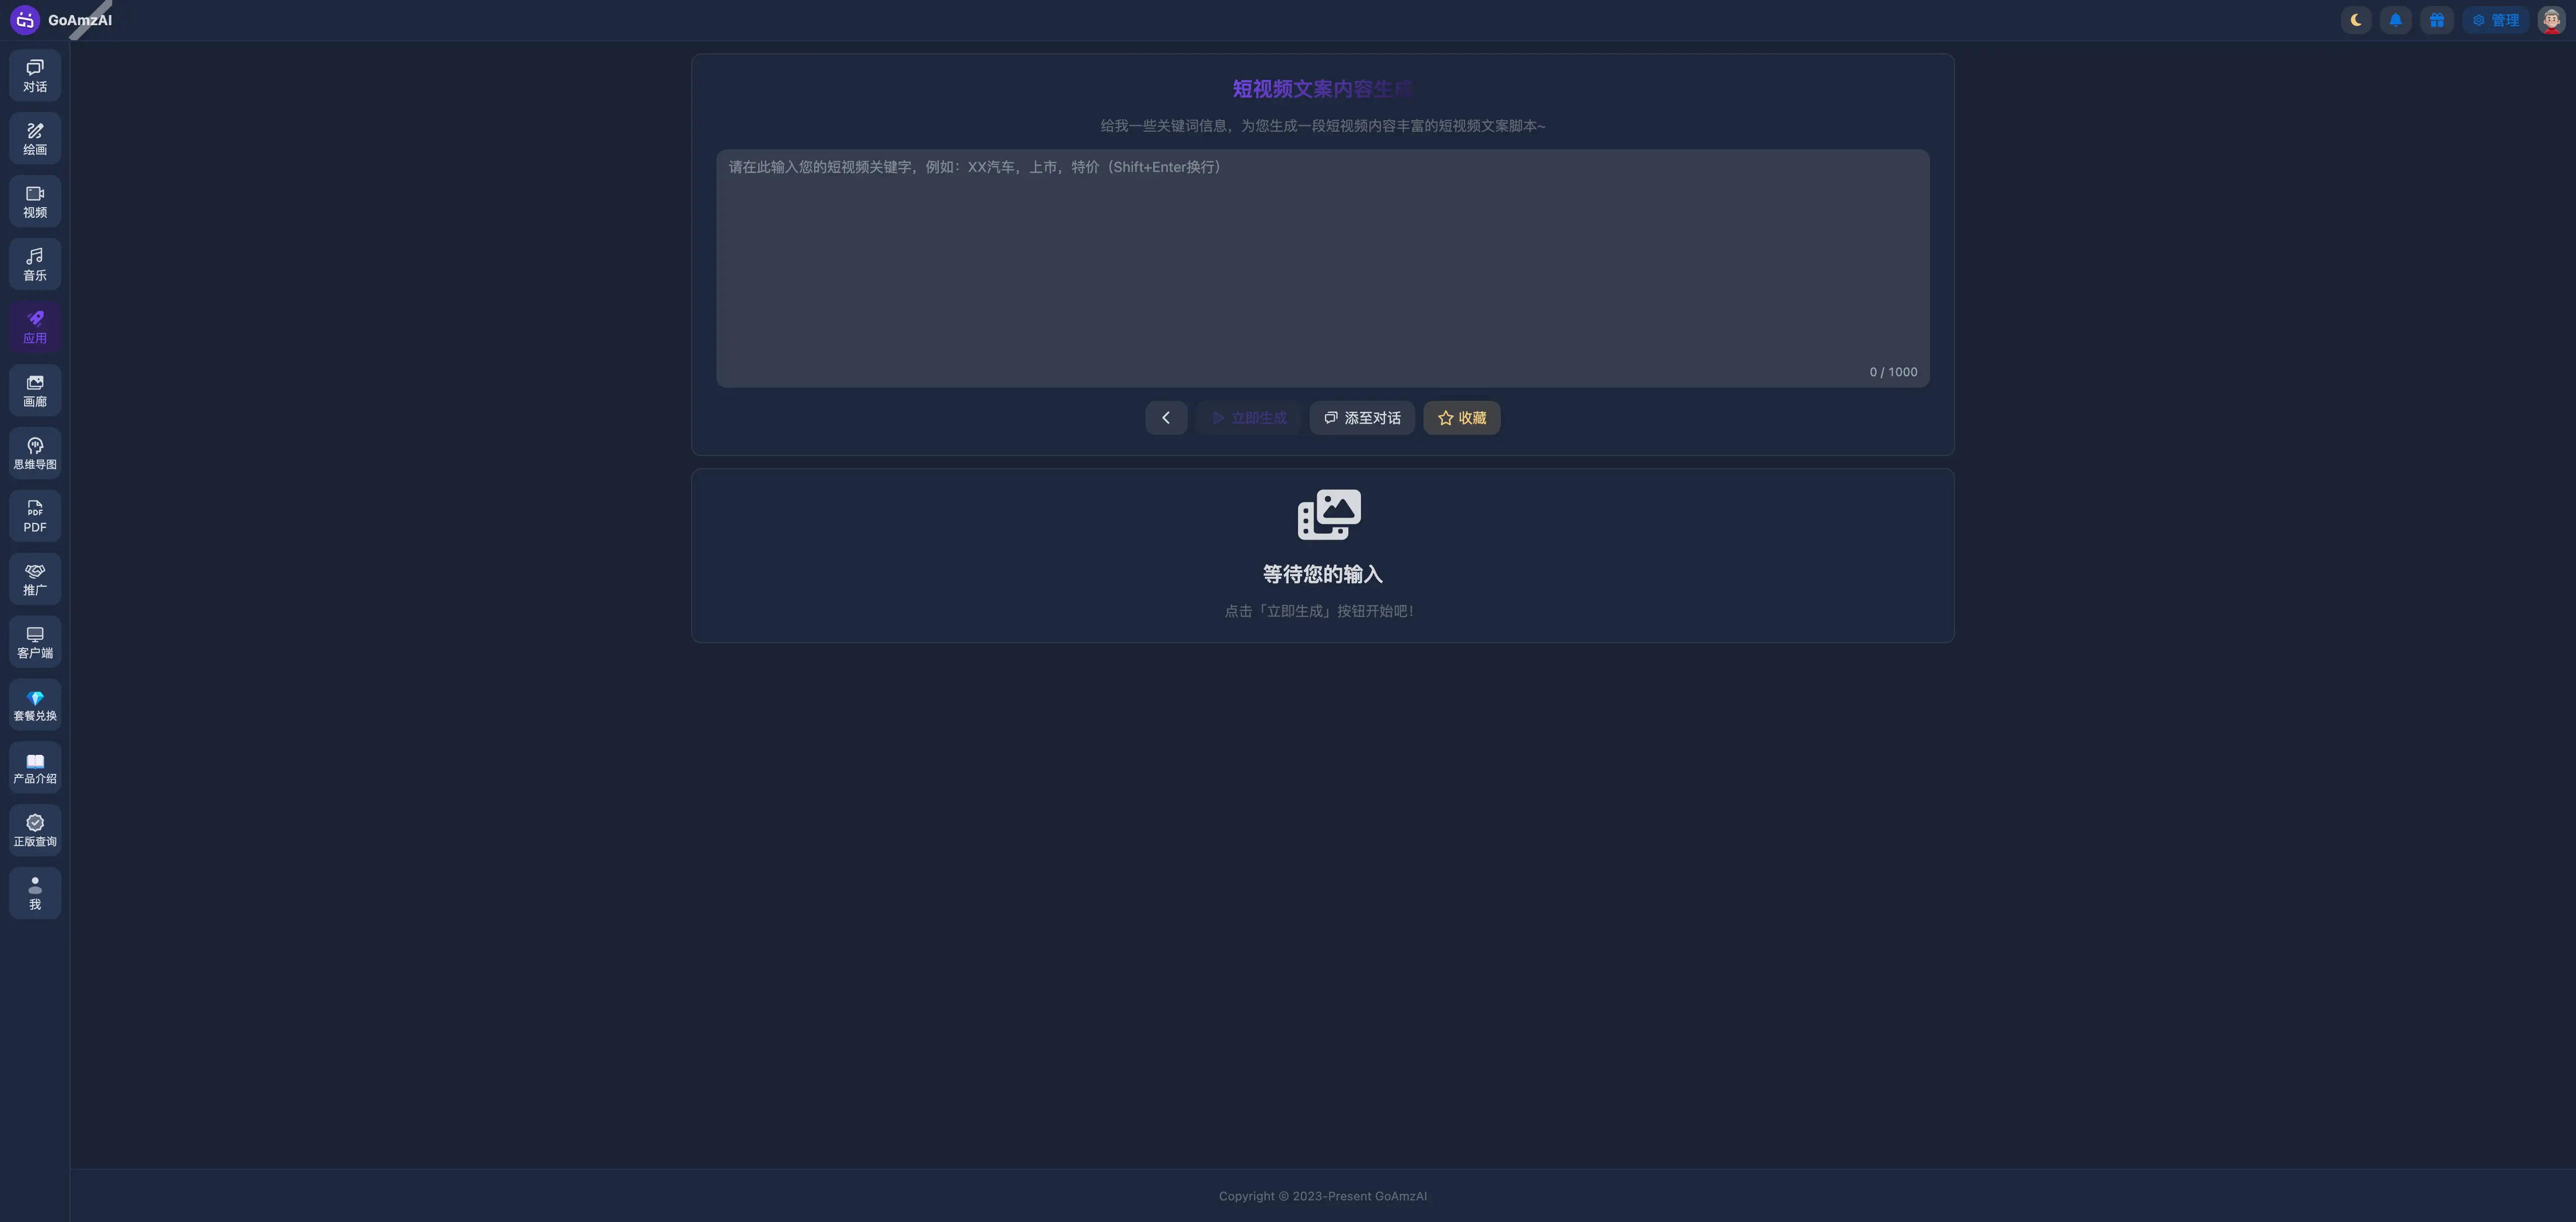
Task: Click the 客户端 client download icon
Action: click(35, 643)
